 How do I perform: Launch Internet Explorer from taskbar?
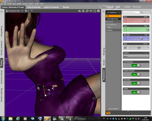click(x=18, y=119)
